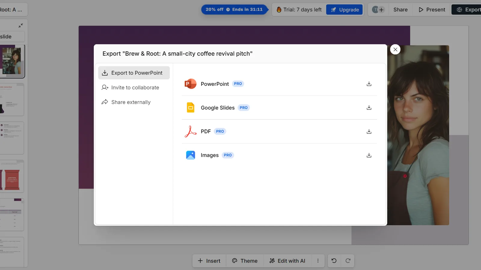Viewport: 481px width, 270px height.
Task: Select the first slide thumbnail
Action: [x=12, y=61]
